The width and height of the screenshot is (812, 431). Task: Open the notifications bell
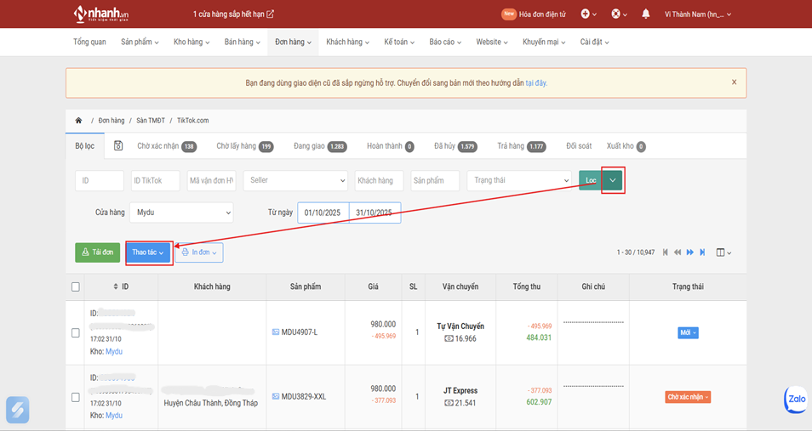coord(646,14)
